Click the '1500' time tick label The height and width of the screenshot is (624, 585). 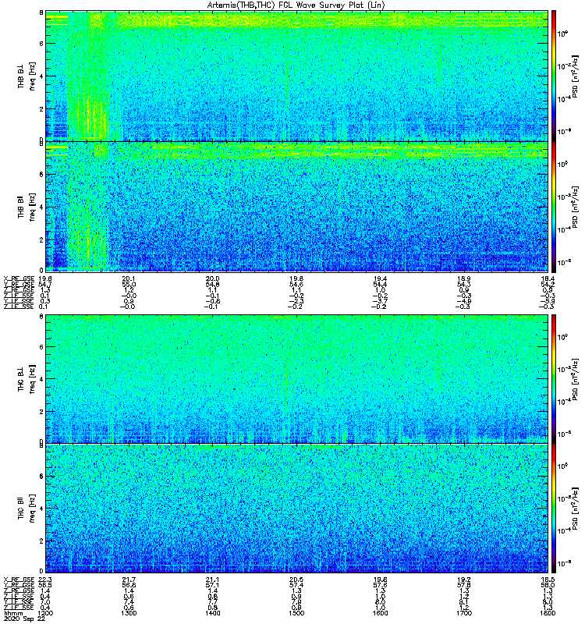tap(296, 613)
